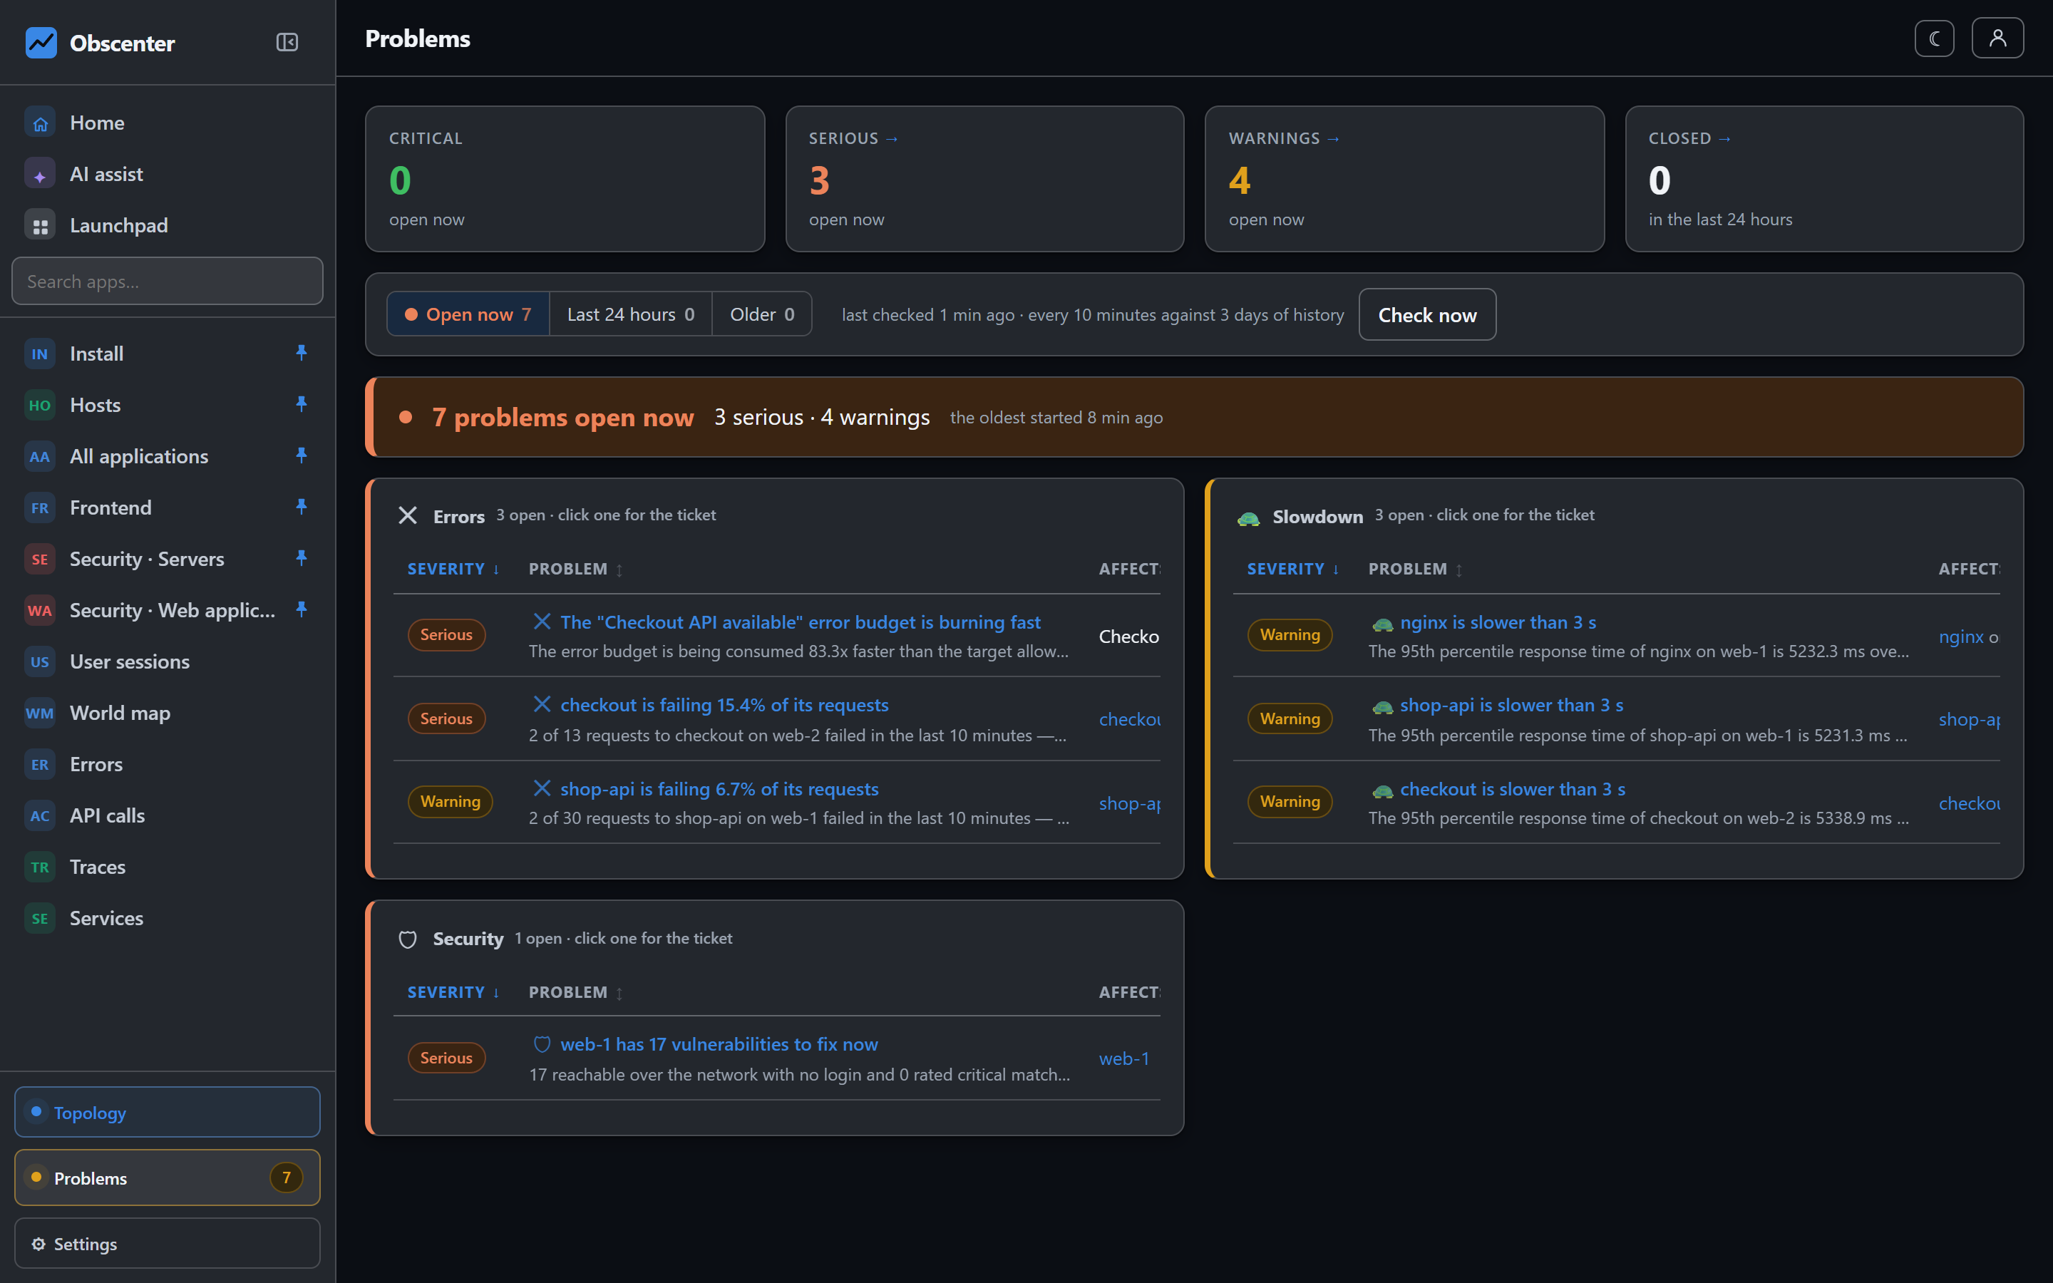Sort Security table by Severity
The width and height of the screenshot is (2053, 1283).
pos(453,992)
